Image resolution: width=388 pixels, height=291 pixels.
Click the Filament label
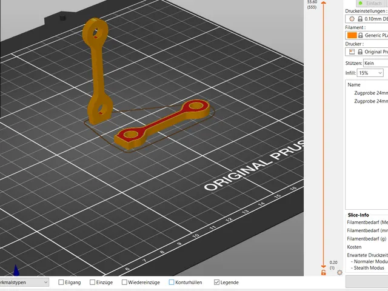coord(355,27)
